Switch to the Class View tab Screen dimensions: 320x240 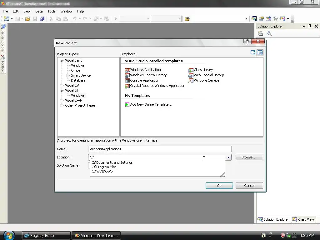click(x=303, y=219)
